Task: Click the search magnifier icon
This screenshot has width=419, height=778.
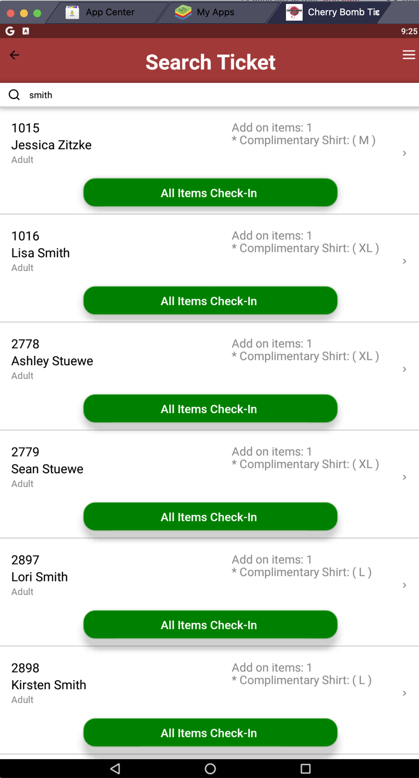Action: click(x=14, y=95)
